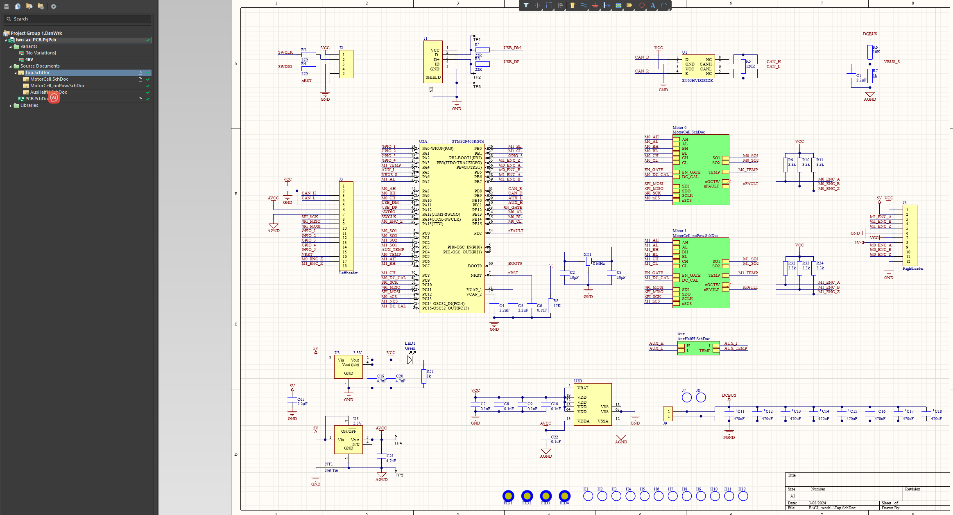Open PCB.PcbDoc in the project tree
This screenshot has width=953, height=515.
(36, 99)
